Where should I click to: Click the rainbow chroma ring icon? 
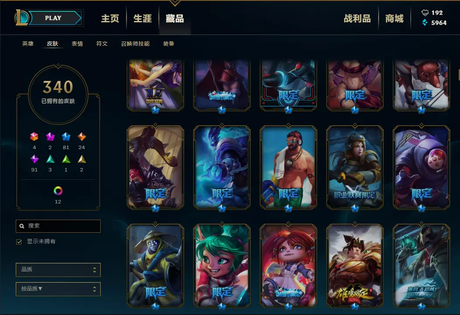58,191
